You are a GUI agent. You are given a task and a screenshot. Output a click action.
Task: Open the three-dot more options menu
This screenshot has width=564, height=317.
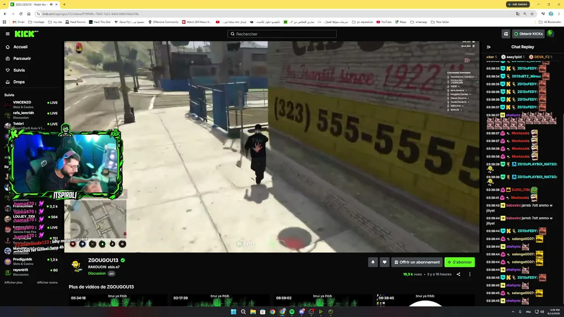pyautogui.click(x=470, y=274)
